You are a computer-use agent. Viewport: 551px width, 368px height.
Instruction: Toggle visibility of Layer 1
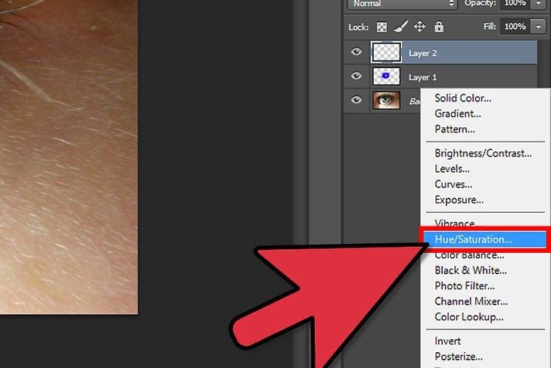[x=356, y=76]
